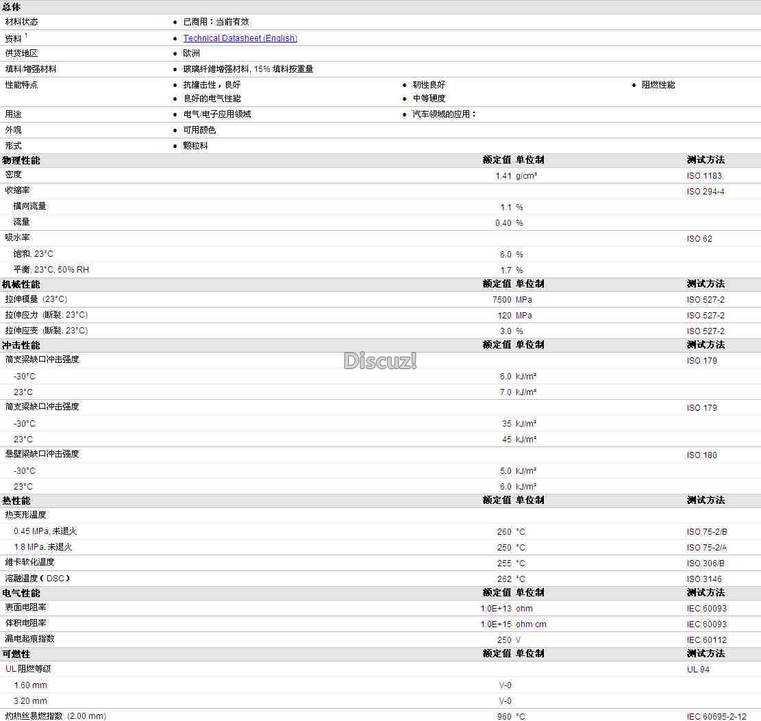Select the 拉伸应力 (断裂, 23°C) row label
This screenshot has width=761, height=721.
click(x=47, y=315)
